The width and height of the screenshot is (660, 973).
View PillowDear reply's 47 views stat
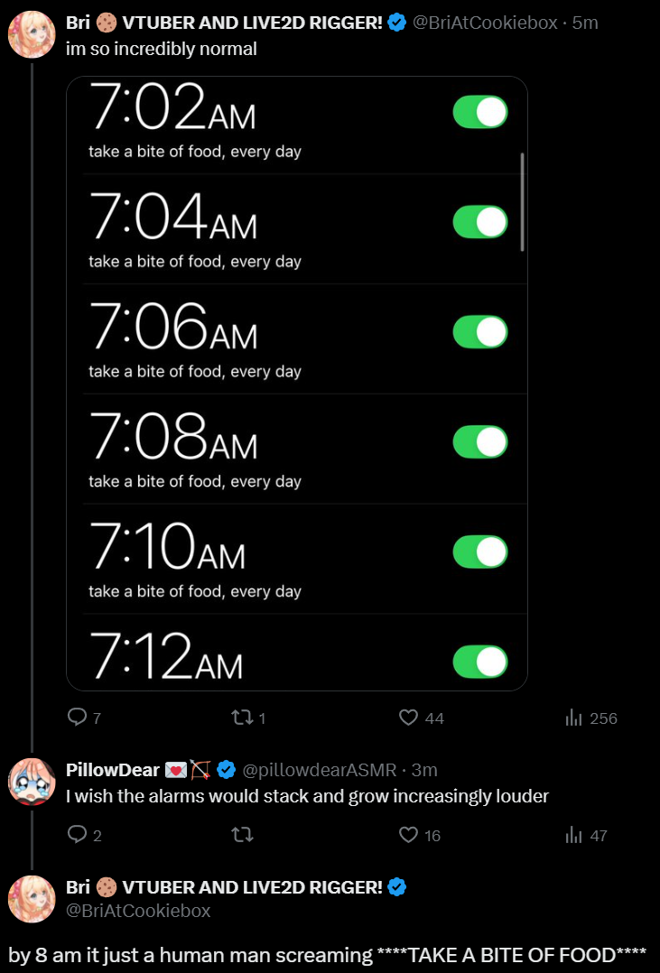(x=585, y=835)
